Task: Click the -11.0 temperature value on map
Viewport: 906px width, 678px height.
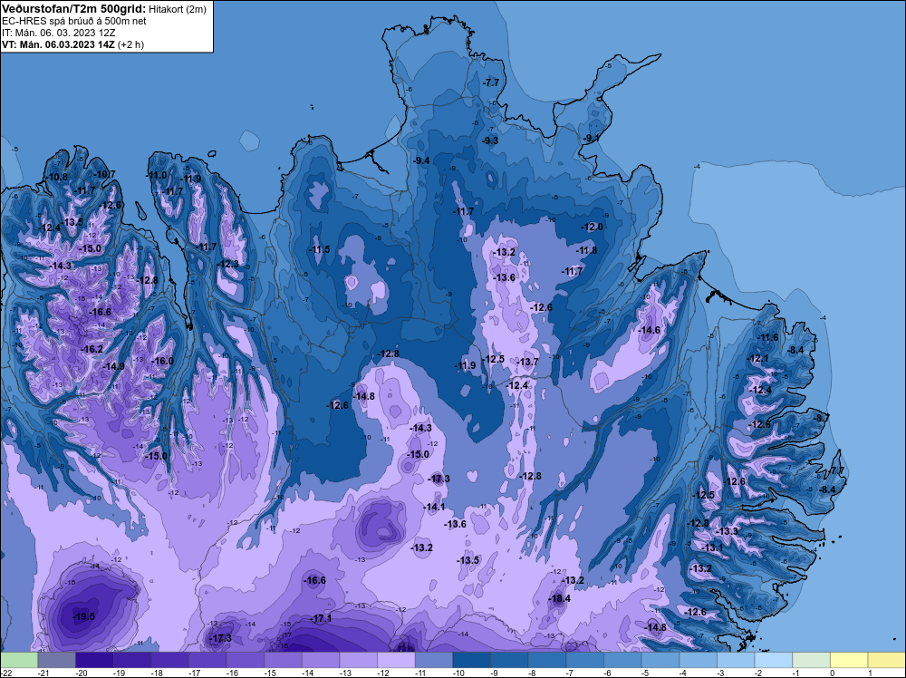Action: coord(156,175)
